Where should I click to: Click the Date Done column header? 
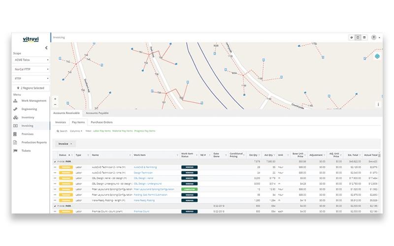216,155
